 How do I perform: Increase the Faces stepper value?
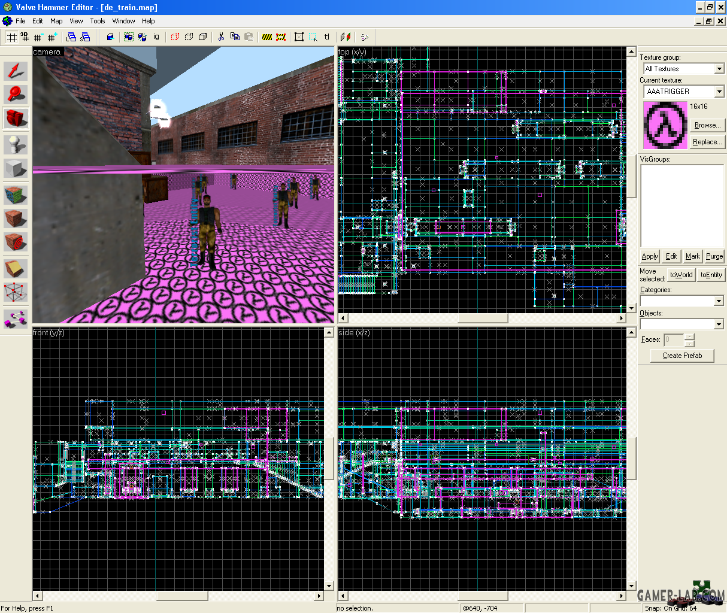pyautogui.click(x=689, y=337)
